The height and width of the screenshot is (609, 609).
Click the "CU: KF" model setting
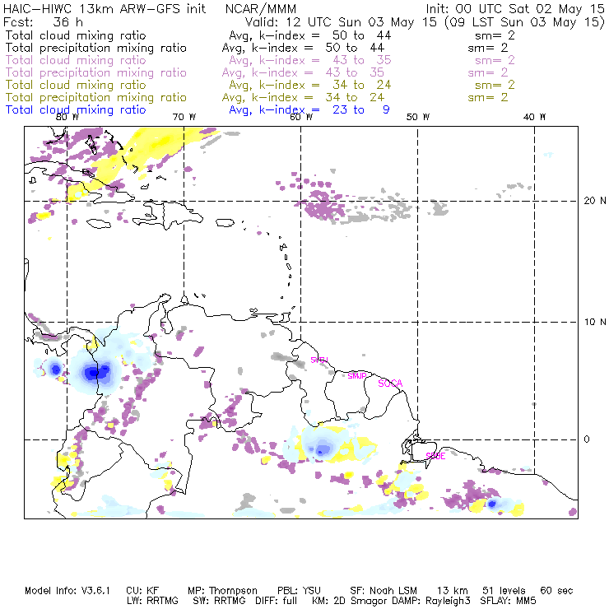tap(142, 591)
